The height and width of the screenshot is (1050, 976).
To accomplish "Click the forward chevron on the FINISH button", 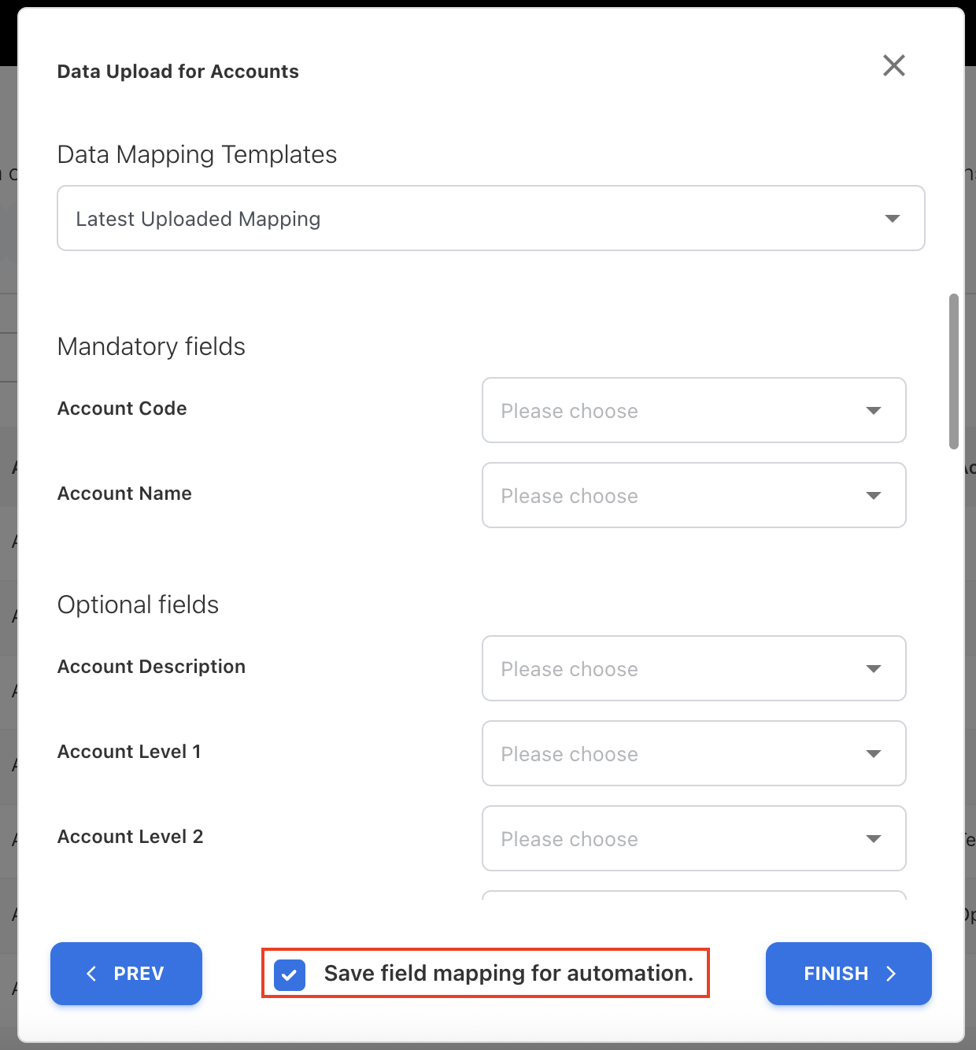I will tap(890, 974).
